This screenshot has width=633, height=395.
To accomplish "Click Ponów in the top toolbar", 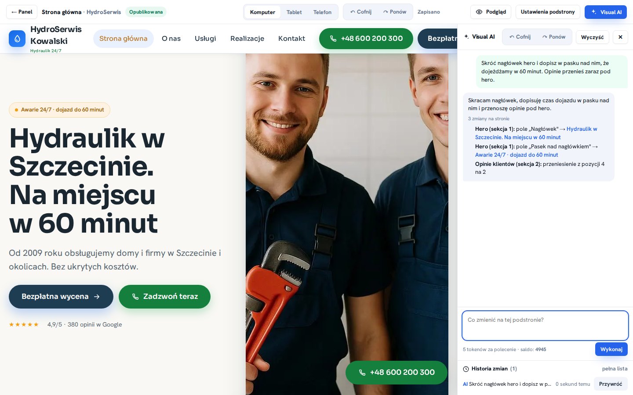I will coord(395,12).
